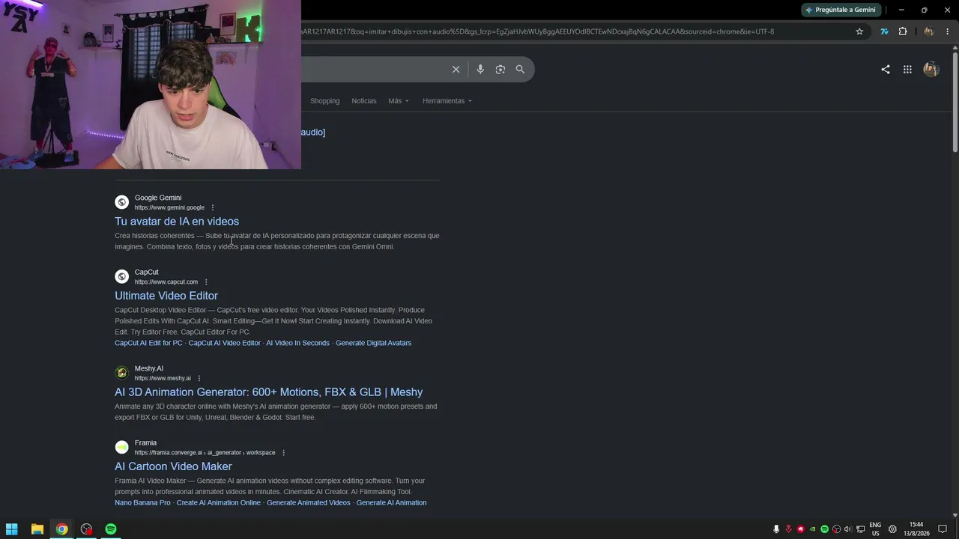This screenshot has height=539, width=959.
Task: Open the ENG US language switcher
Action: pos(875,529)
